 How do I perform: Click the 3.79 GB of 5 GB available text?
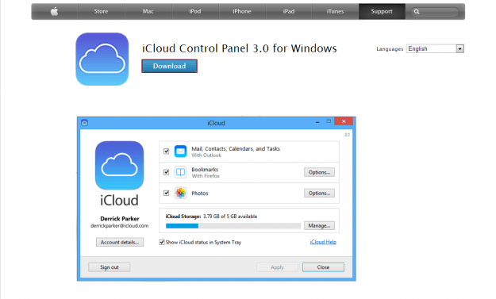coord(230,217)
